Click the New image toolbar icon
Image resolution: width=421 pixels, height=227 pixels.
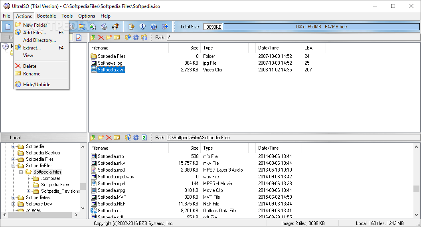[8, 27]
